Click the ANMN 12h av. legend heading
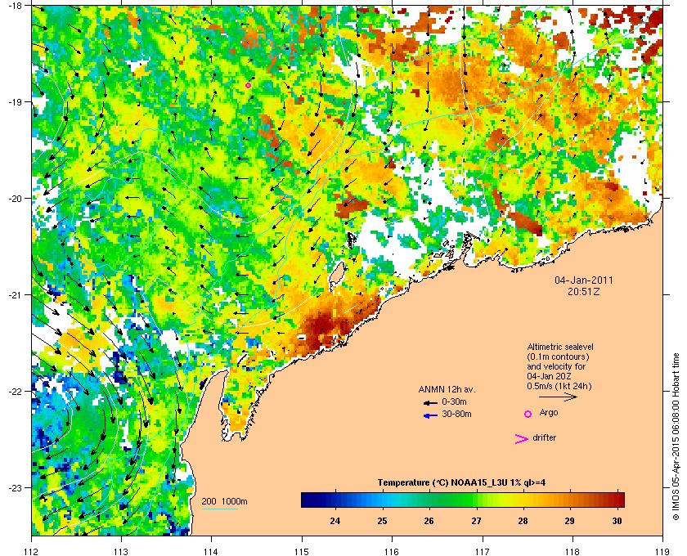 pos(447,389)
